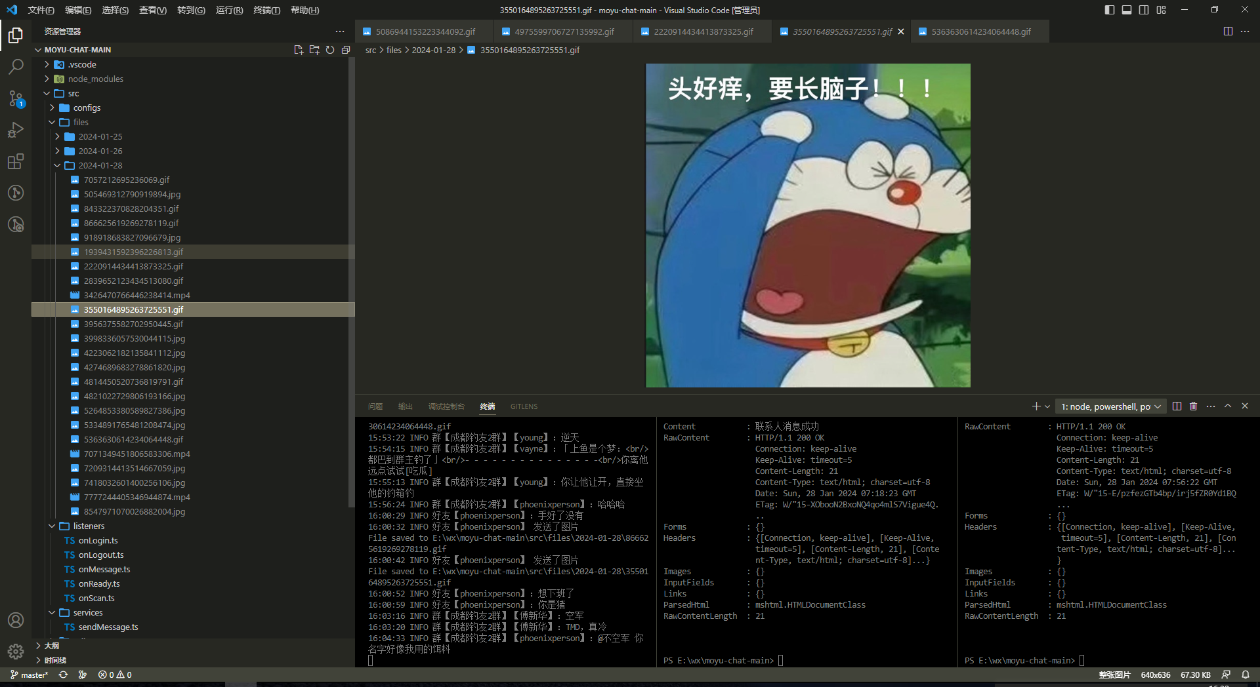Click the Doraemon image preview
This screenshot has height=687, width=1260.
tap(808, 226)
